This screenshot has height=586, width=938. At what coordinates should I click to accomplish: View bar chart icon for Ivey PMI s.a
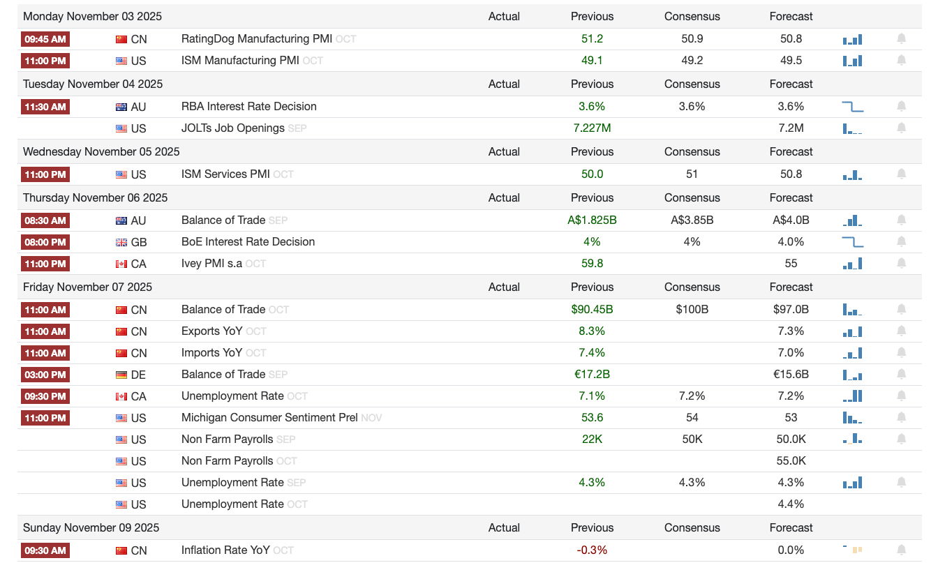point(852,264)
